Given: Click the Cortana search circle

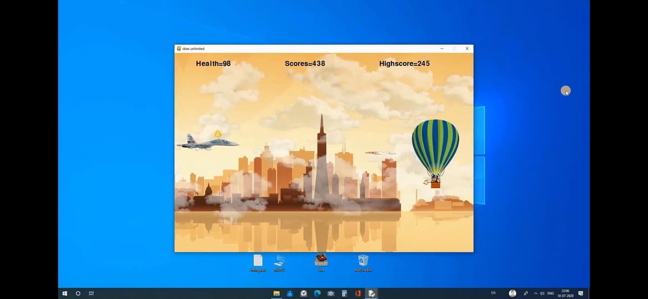Looking at the screenshot, I should tap(78, 293).
